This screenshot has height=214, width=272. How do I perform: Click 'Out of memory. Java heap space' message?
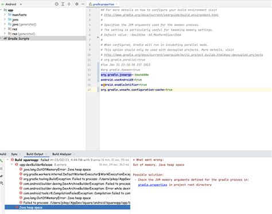pyautogui.click(x=158, y=165)
